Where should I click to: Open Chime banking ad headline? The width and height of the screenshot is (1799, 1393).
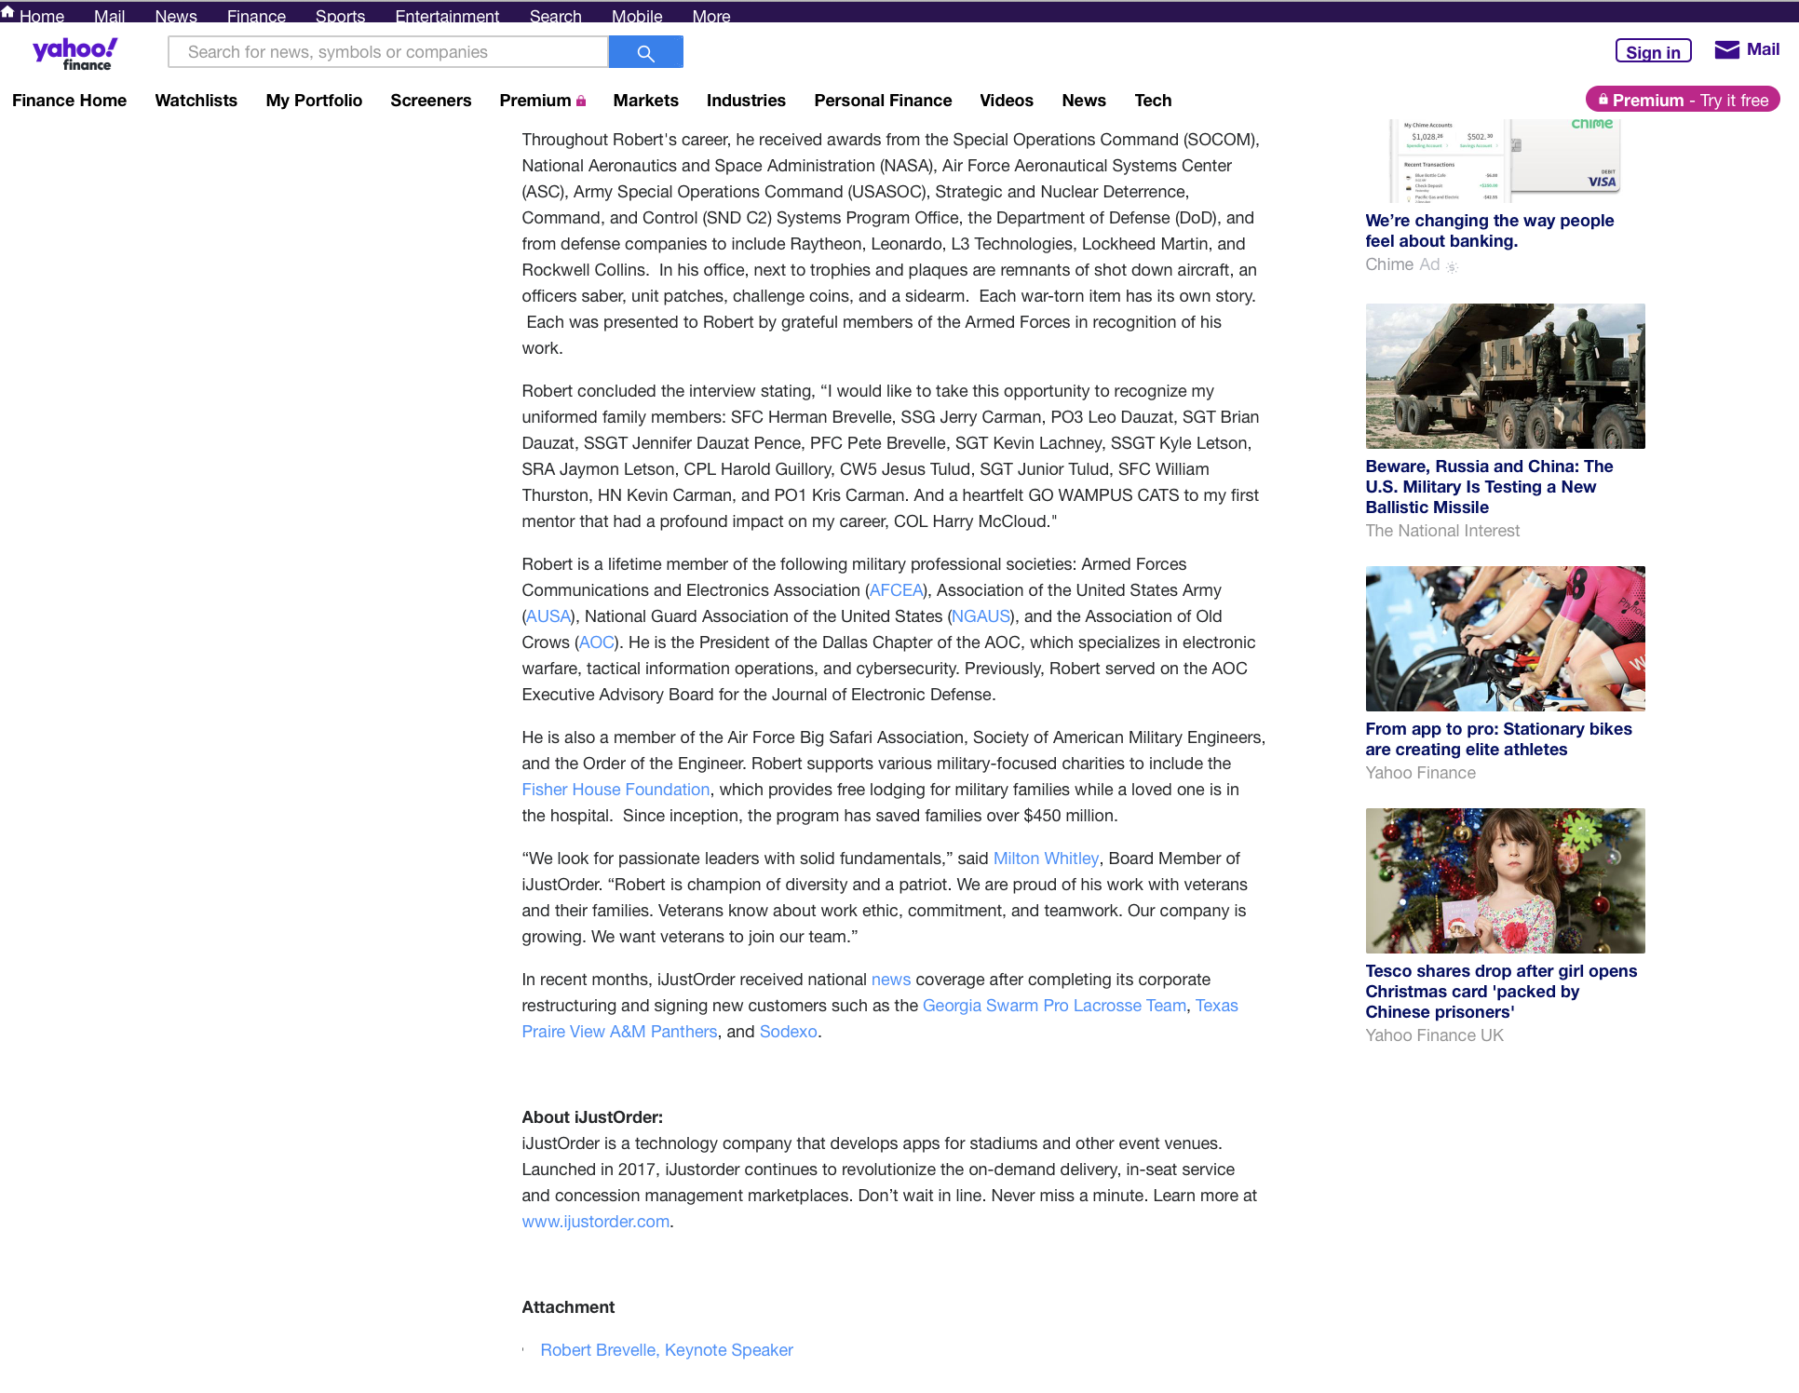1489,231
